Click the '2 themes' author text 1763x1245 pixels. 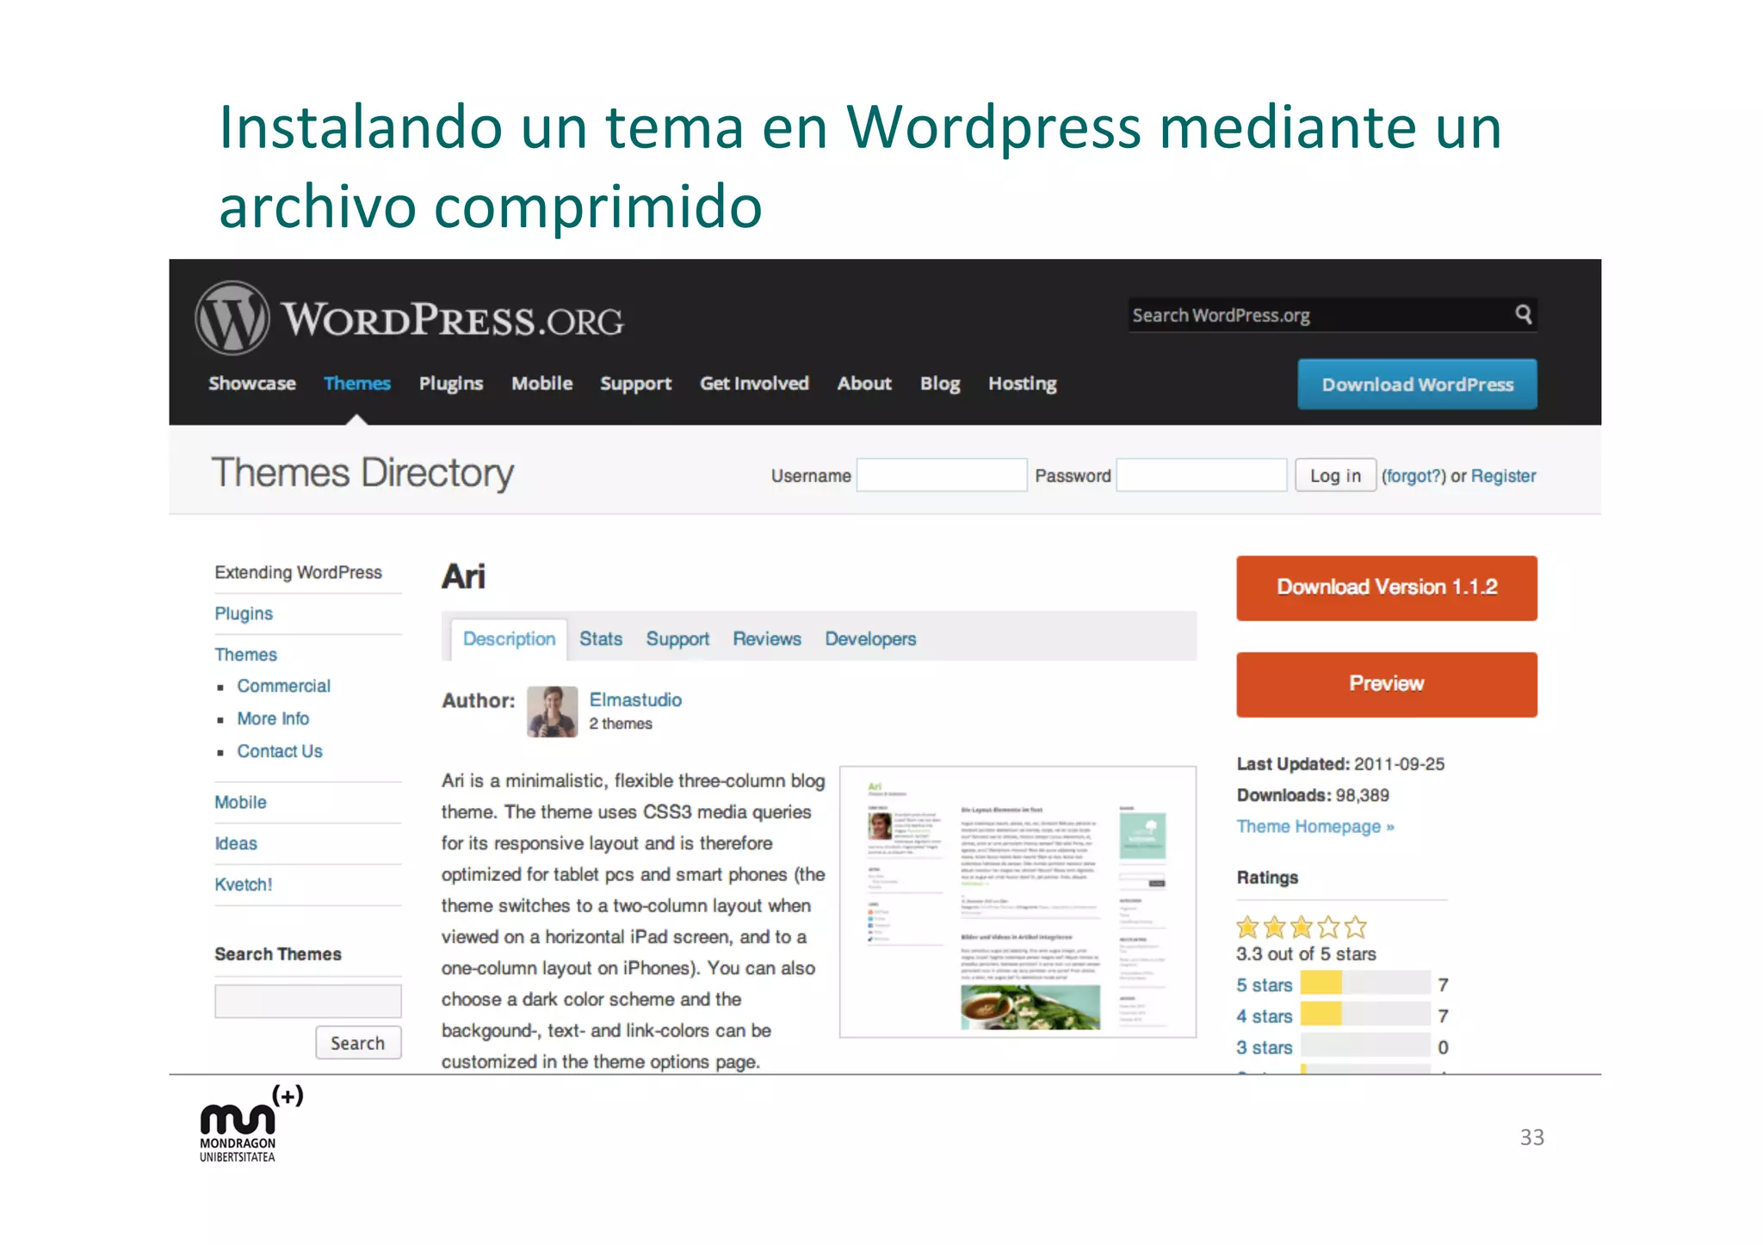pos(621,724)
